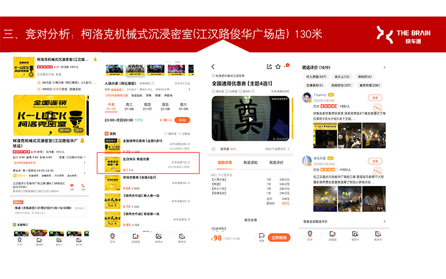The image size is (446, 279).
Task: Filter reviews by 服务热情(296) tag
Action: pos(369,85)
